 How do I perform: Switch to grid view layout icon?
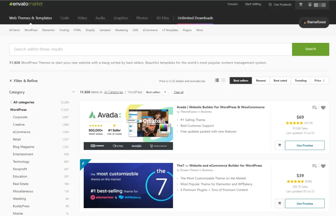coord(223,80)
